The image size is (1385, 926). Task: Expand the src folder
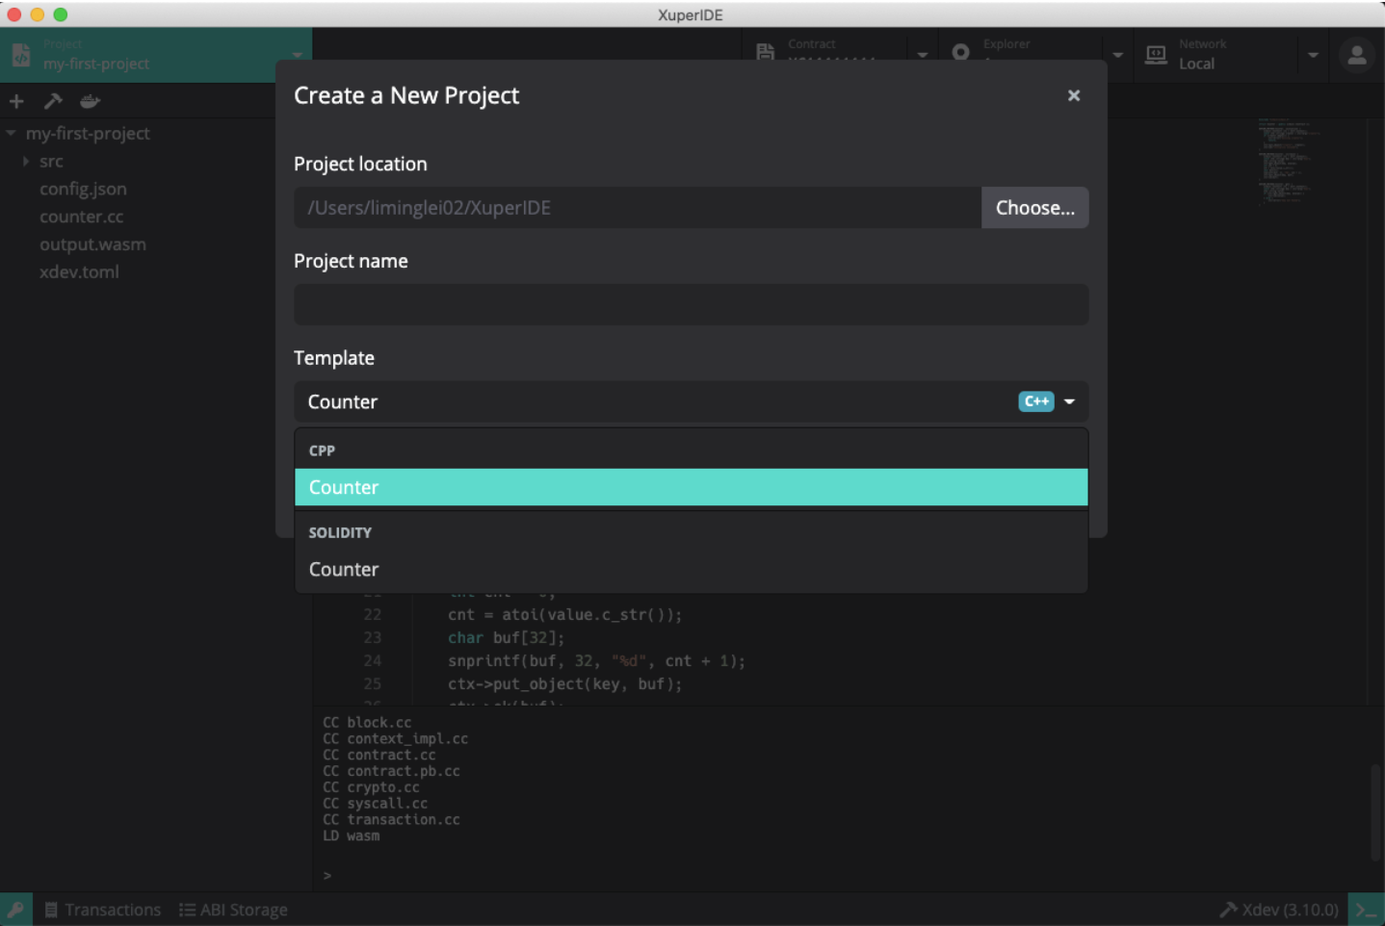pyautogui.click(x=26, y=161)
